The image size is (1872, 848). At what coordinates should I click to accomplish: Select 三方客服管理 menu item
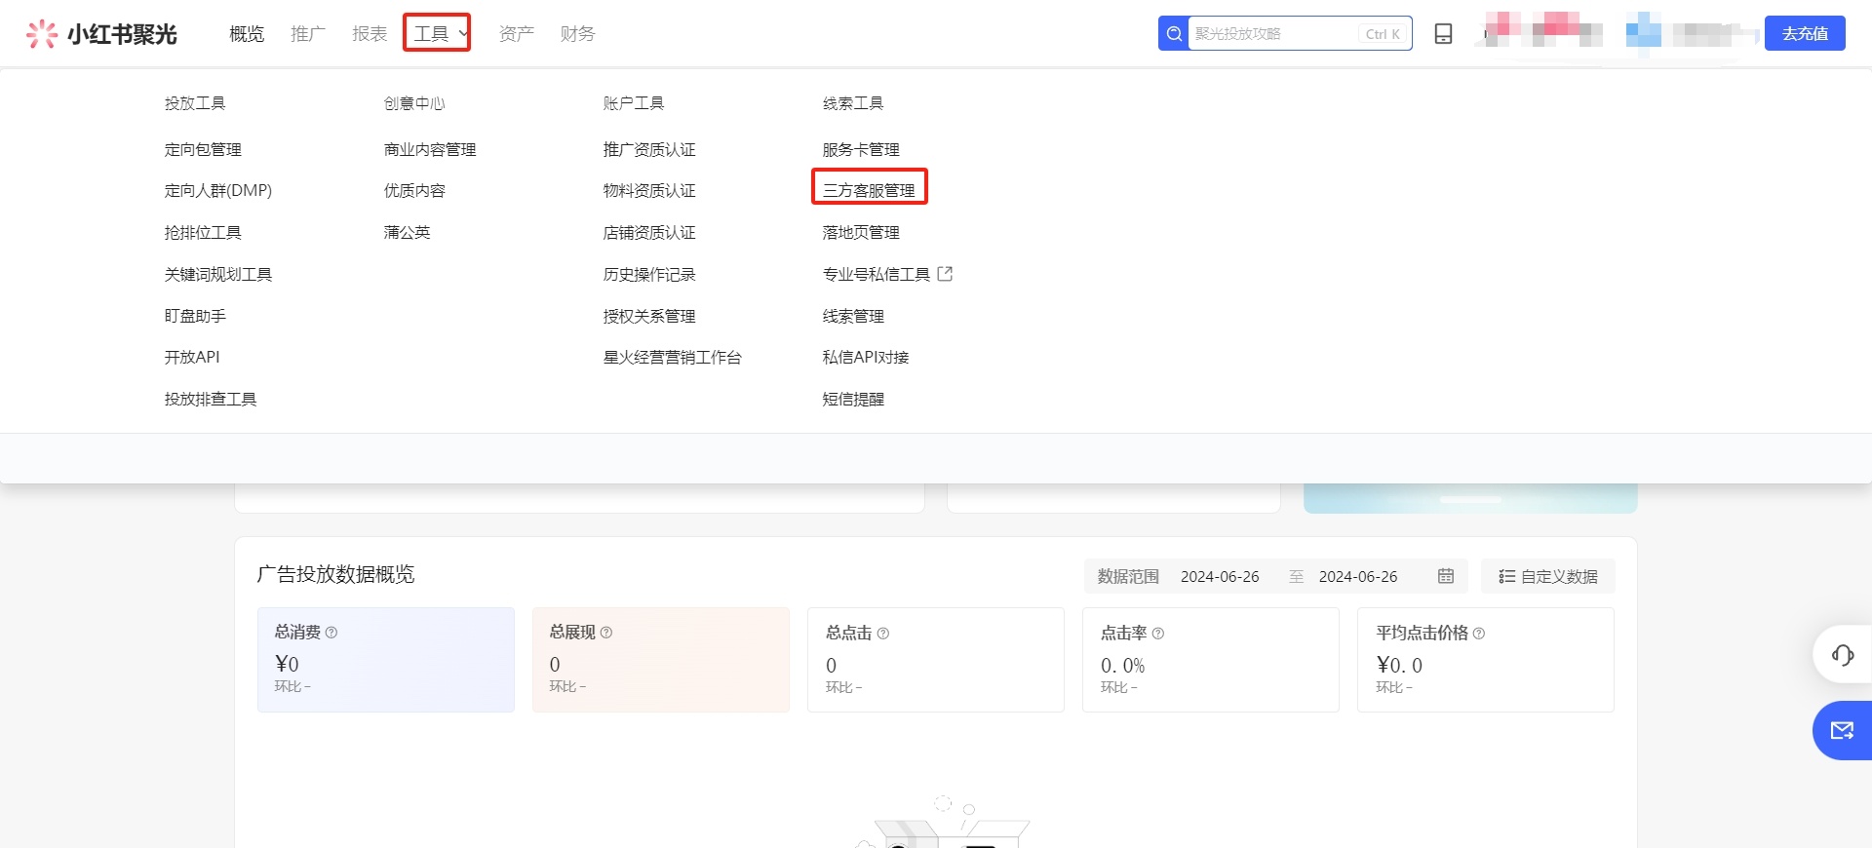coord(869,191)
